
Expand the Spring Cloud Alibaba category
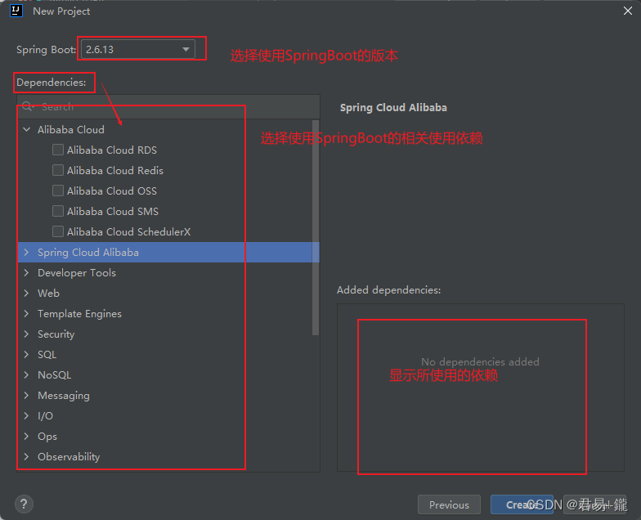pos(26,252)
